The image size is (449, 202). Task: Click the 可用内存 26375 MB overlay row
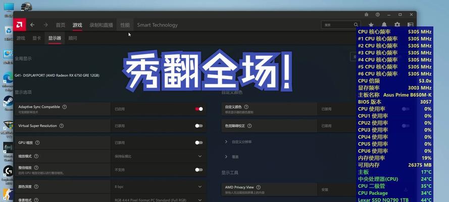394,165
